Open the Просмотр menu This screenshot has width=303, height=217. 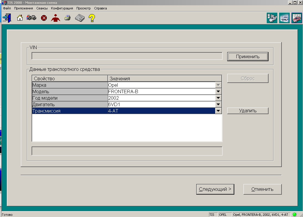pyautogui.click(x=83, y=8)
